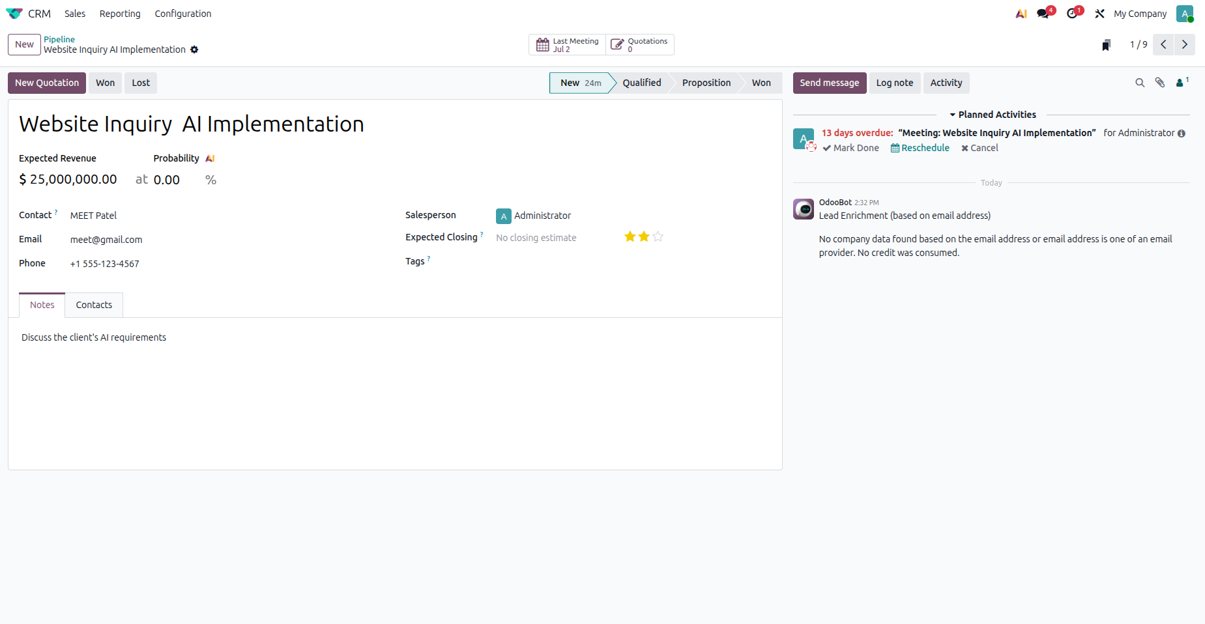The width and height of the screenshot is (1205, 624).
Task: Open the Last Meeting calendar stat button
Action: 567,45
